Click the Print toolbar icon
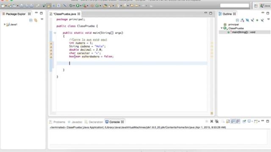 pyautogui.click(x=31, y=6)
